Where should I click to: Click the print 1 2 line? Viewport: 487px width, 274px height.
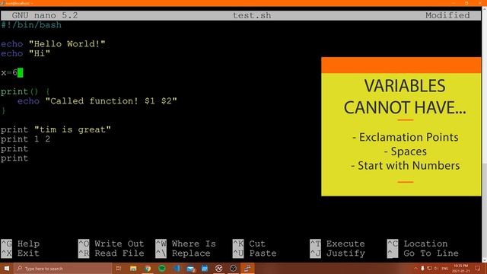click(x=25, y=139)
